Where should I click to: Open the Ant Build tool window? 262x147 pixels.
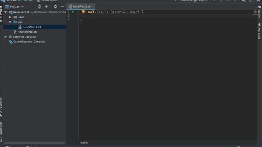tap(259, 31)
